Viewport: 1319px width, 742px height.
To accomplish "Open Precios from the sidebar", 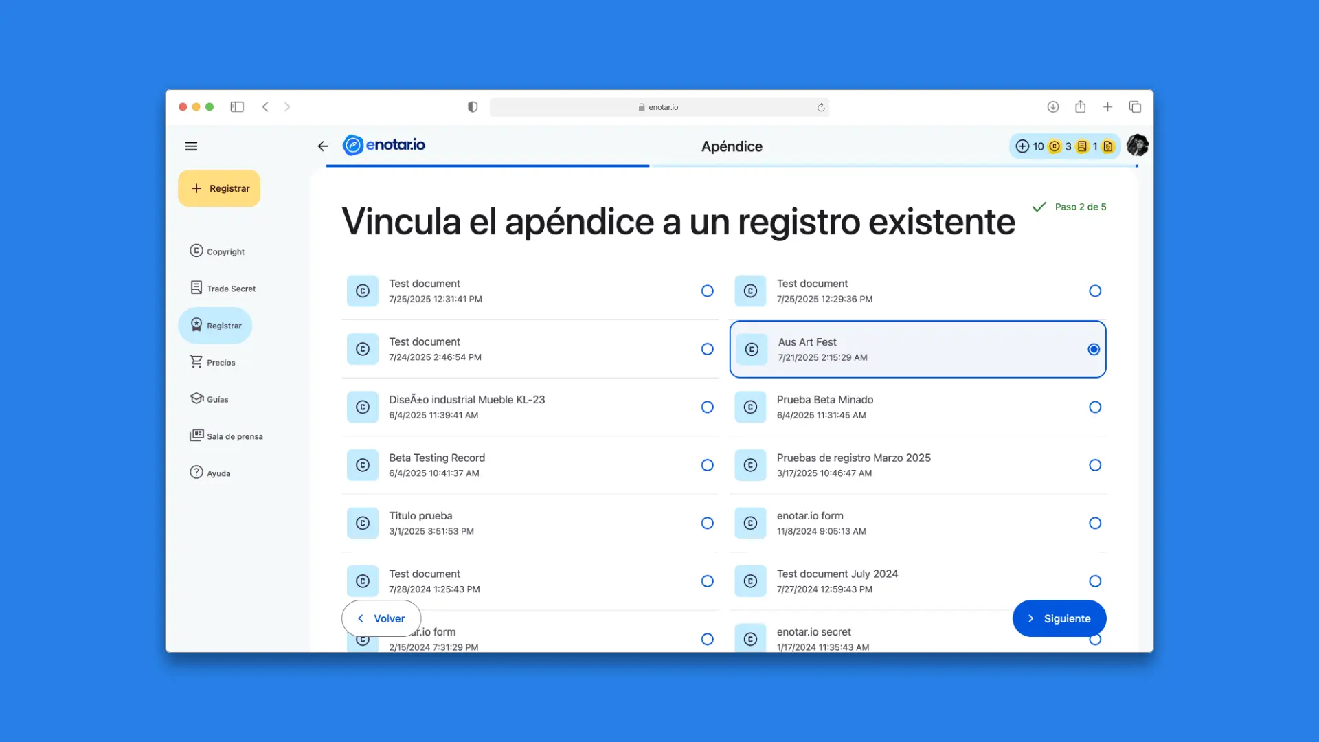I will point(220,362).
